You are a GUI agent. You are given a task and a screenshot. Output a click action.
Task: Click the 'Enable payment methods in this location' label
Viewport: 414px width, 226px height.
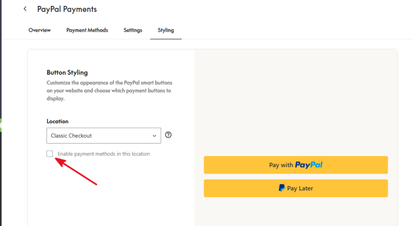click(103, 154)
